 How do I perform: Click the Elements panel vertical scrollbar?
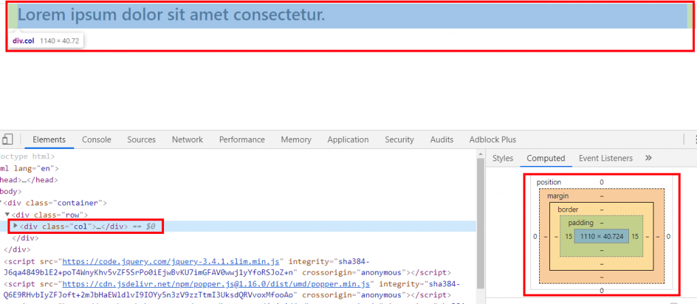click(480, 222)
